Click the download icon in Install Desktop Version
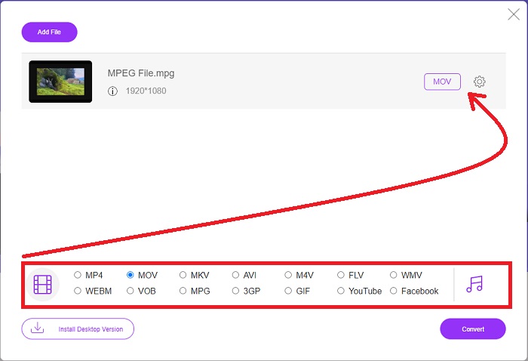The width and height of the screenshot is (528, 361). pyautogui.click(x=38, y=328)
